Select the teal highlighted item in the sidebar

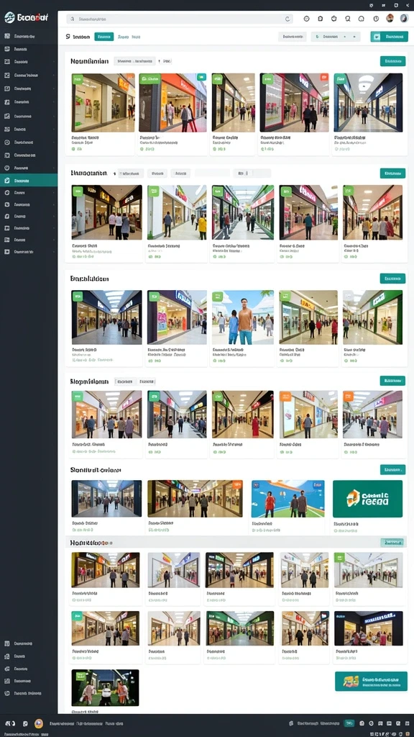[29, 181]
